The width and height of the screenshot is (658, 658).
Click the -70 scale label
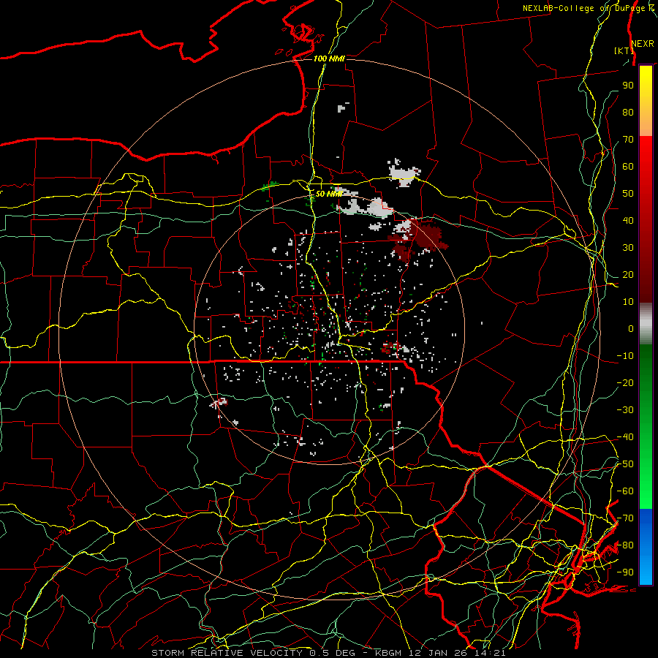tap(625, 518)
